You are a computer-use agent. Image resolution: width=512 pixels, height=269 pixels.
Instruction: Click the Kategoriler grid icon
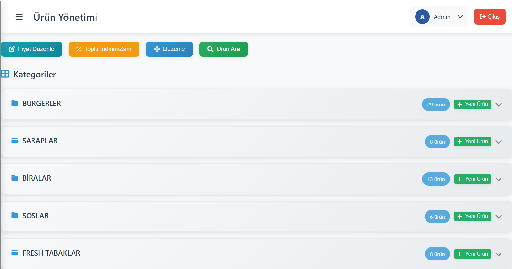pyautogui.click(x=5, y=74)
